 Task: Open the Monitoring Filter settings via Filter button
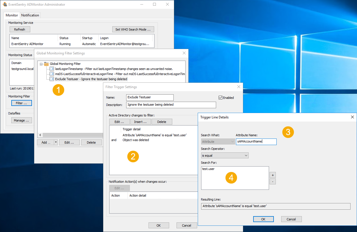click(21, 103)
